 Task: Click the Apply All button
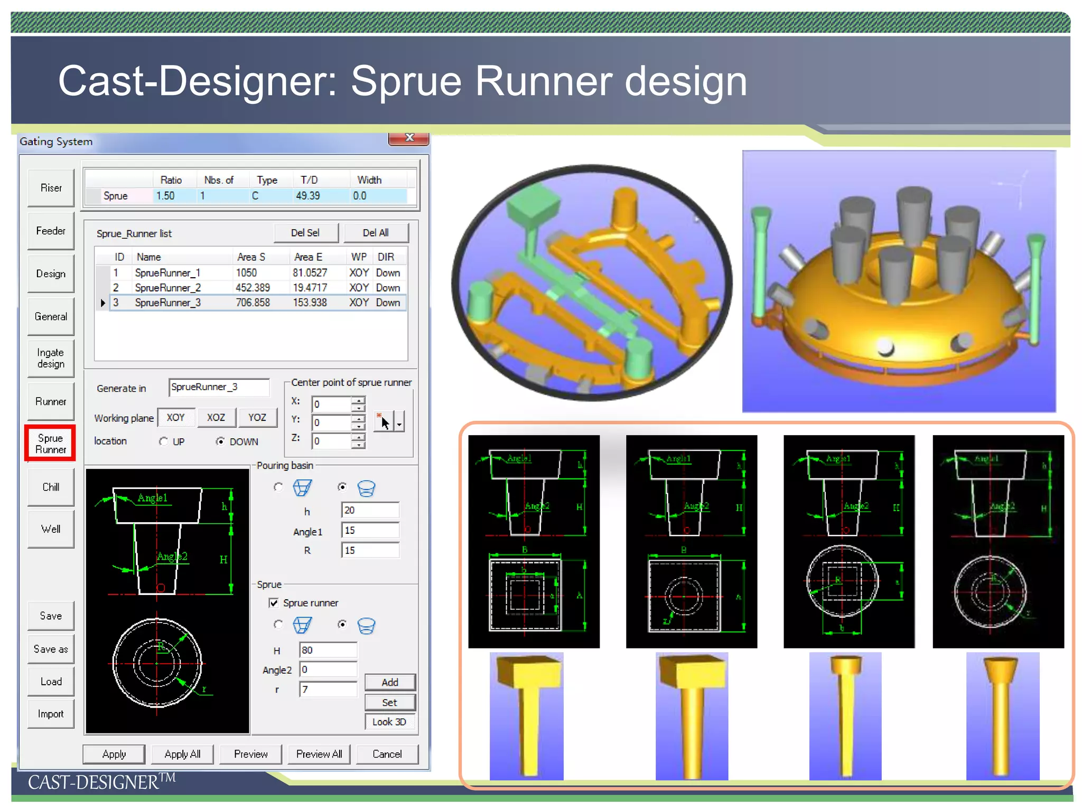[x=183, y=754]
